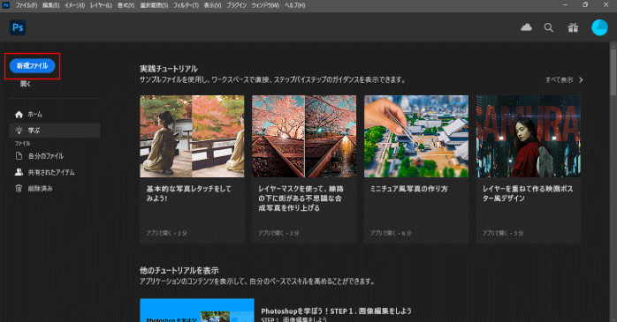617x322 pixels.
Task: Click 開く to open a file
Action: (x=26, y=84)
